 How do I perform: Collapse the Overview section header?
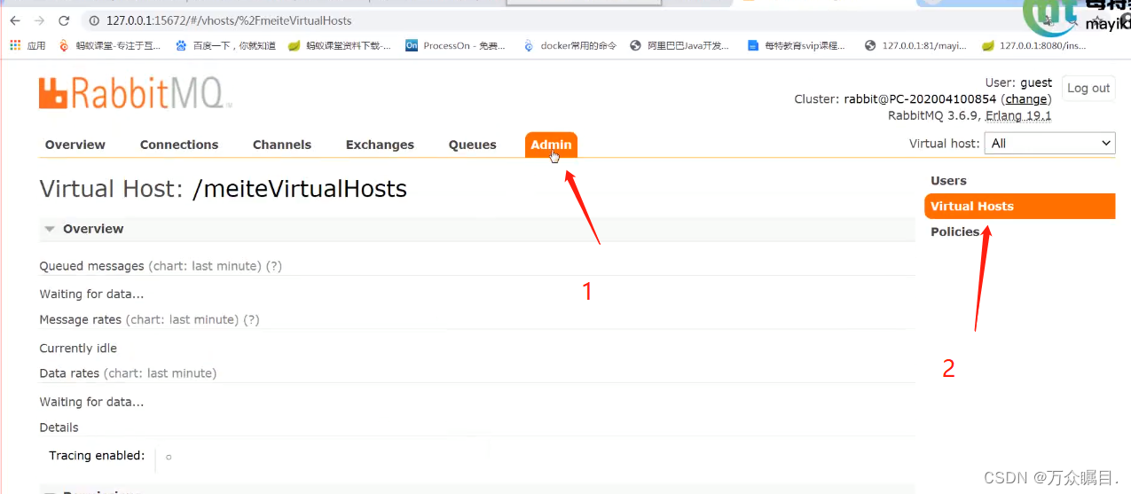477,229
